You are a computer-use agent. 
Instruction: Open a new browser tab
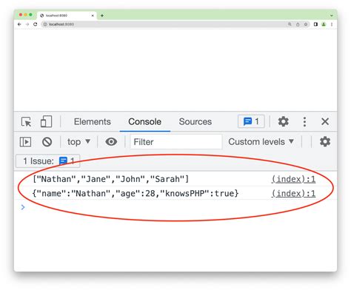tap(102, 16)
